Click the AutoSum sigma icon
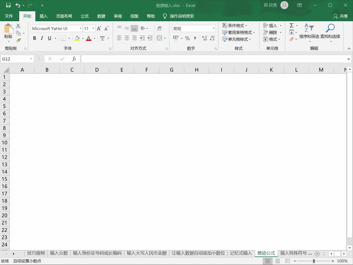Image resolution: width=353 pixels, height=265 pixels. [x=292, y=25]
